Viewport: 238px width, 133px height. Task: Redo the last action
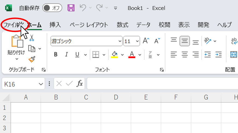coord(99,8)
